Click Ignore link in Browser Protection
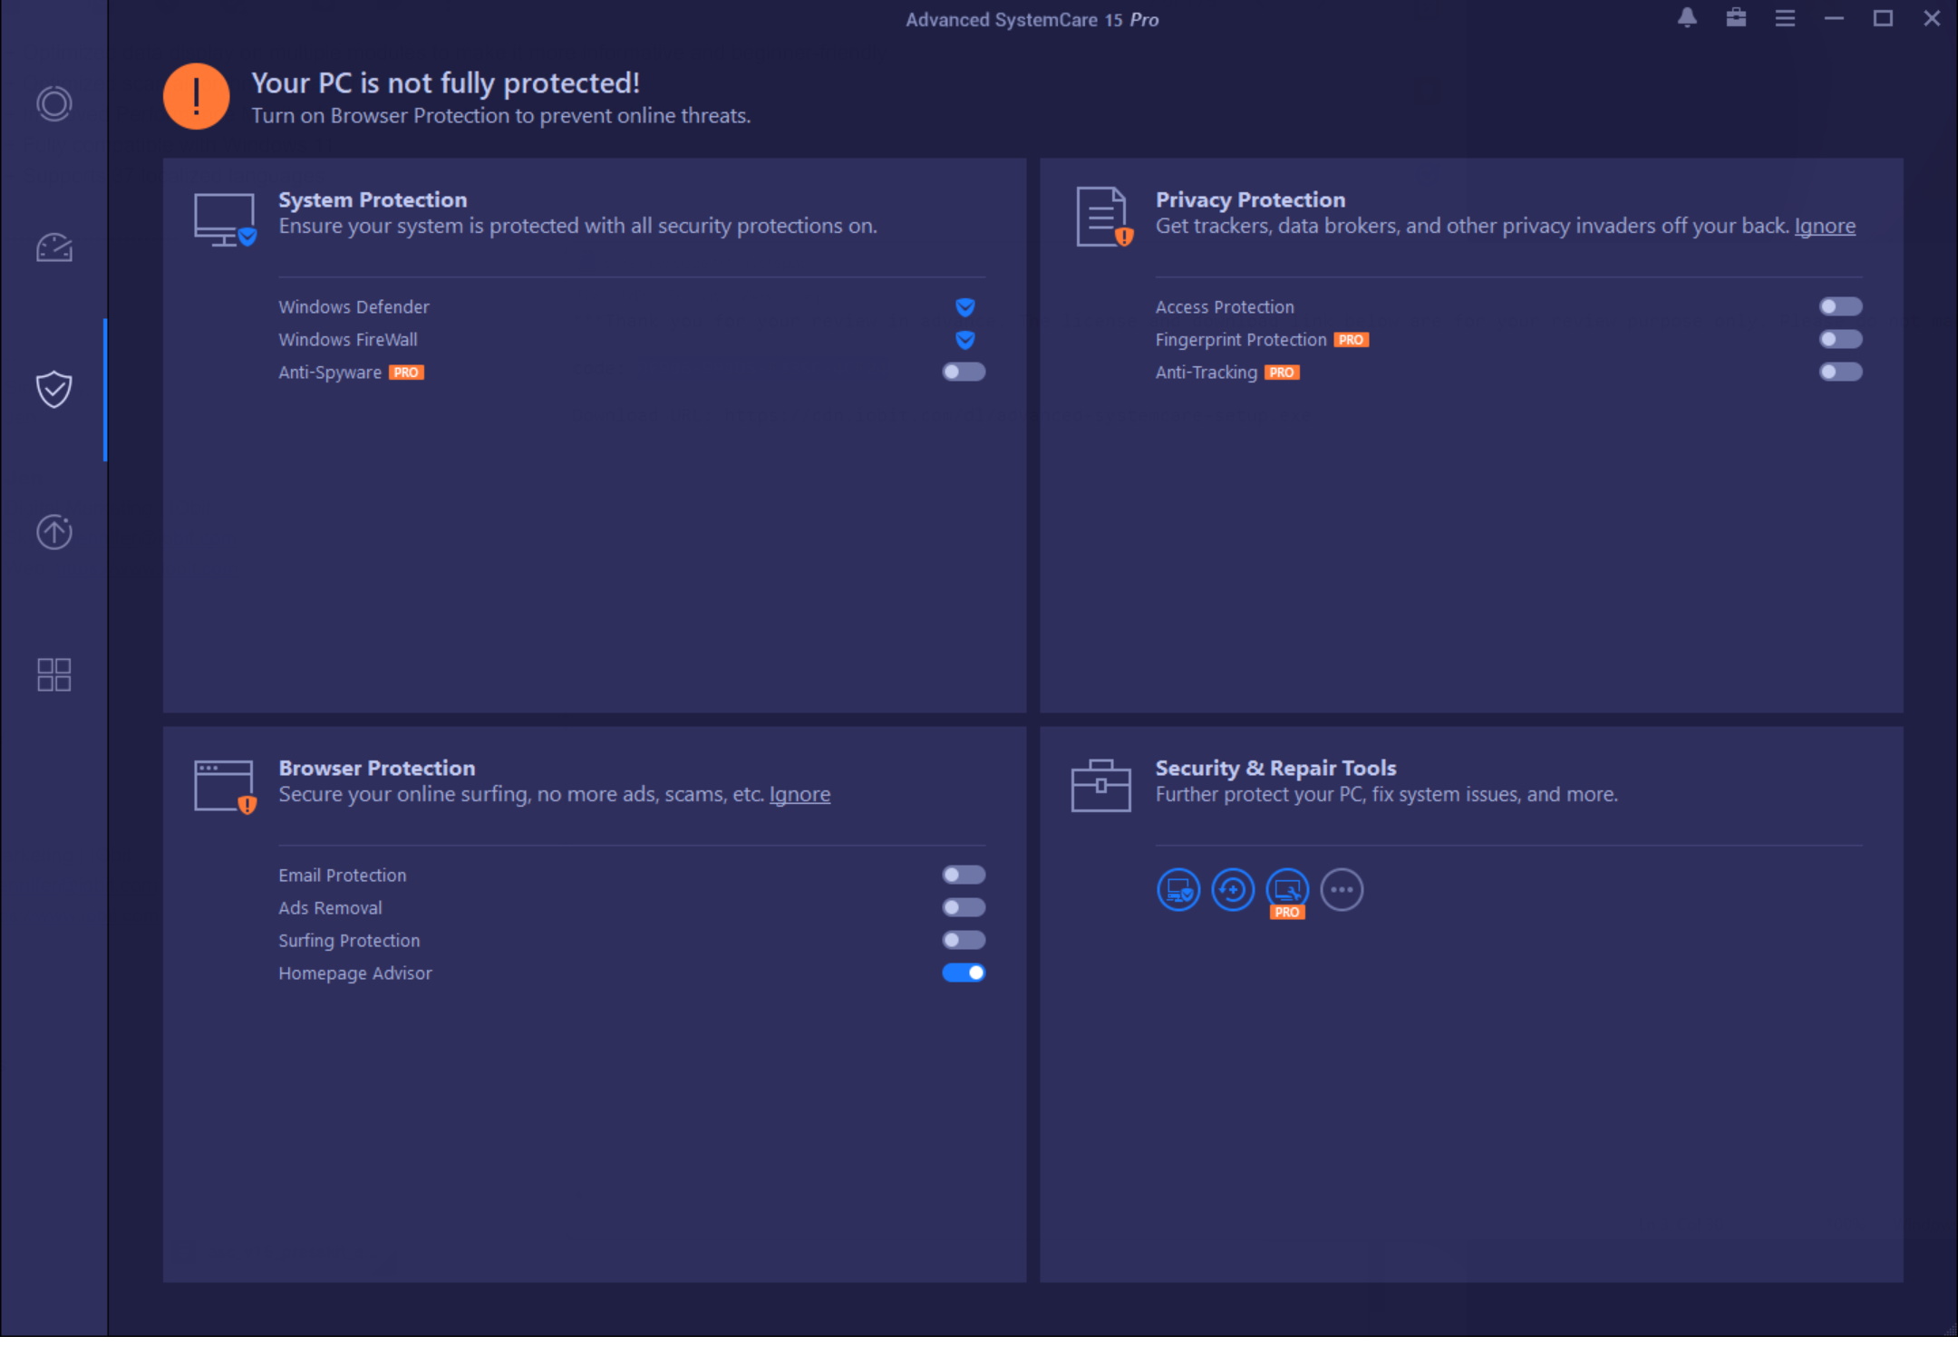The width and height of the screenshot is (1958, 1346). click(x=799, y=794)
